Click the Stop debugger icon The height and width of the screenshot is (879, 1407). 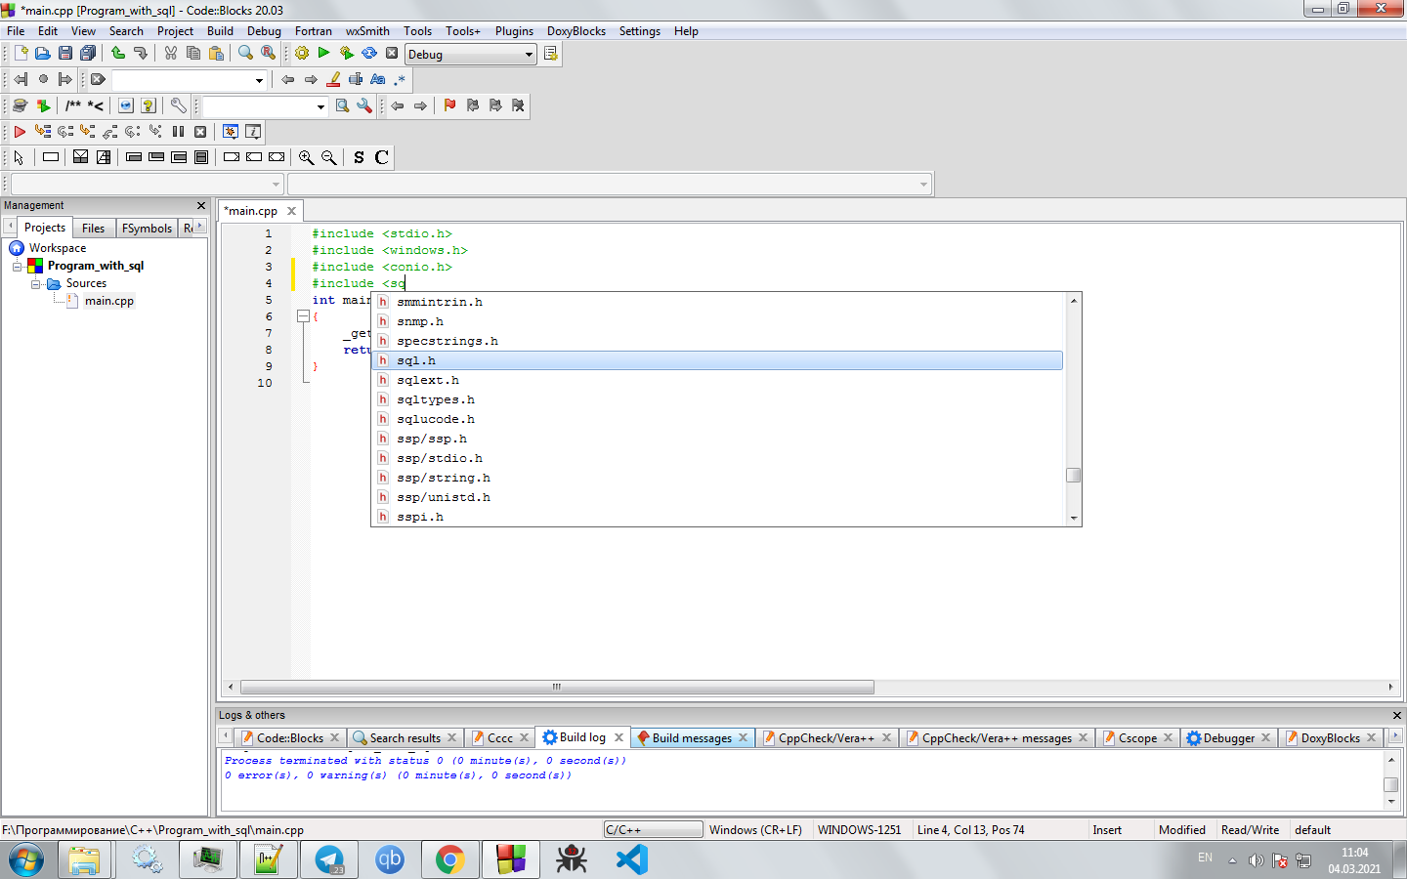[x=200, y=131]
